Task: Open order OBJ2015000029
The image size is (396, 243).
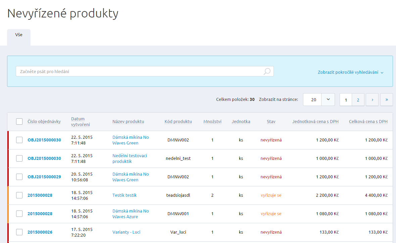Action: 44,177
